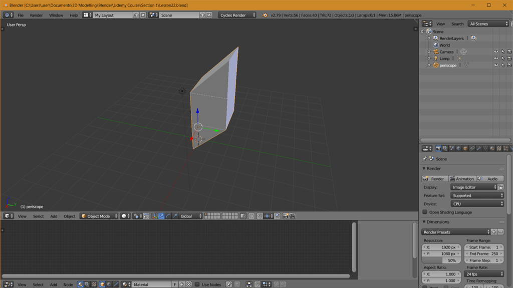Open the Cycles Render engine dropdown

click(x=237, y=15)
